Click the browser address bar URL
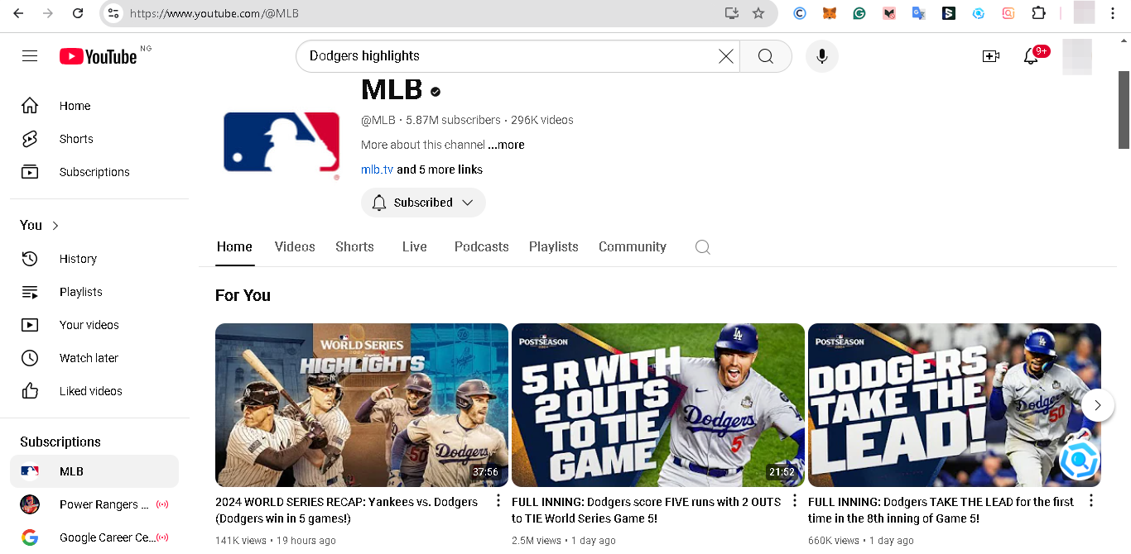 (214, 13)
